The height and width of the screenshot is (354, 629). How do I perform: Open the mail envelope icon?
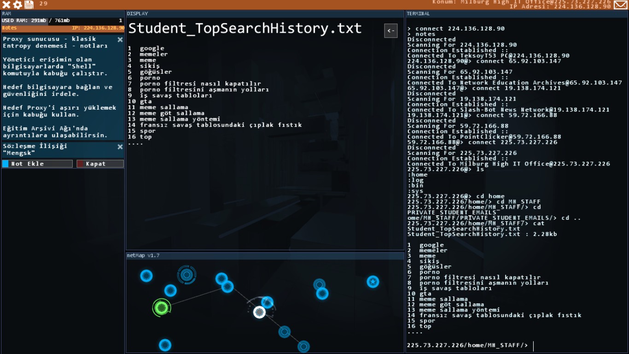coord(620,5)
